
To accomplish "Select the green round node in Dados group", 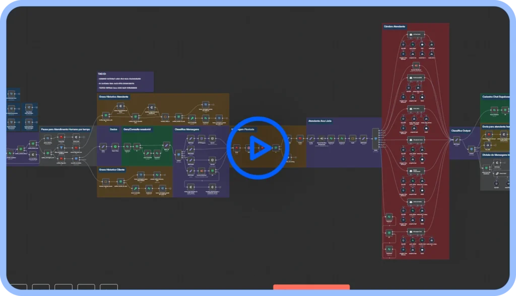I will (x=115, y=147).
